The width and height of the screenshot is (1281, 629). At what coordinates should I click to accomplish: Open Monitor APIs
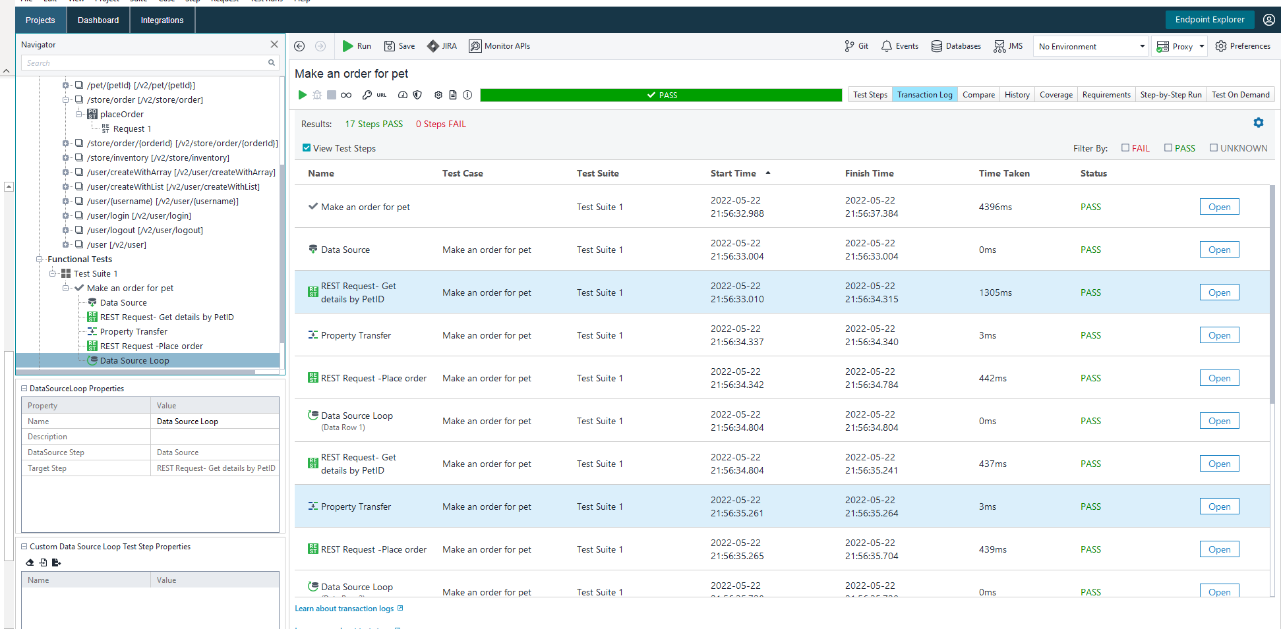click(x=499, y=46)
